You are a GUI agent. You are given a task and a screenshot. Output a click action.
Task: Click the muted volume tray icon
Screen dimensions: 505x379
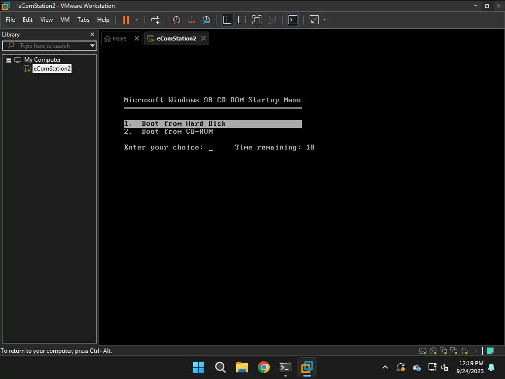click(x=445, y=367)
